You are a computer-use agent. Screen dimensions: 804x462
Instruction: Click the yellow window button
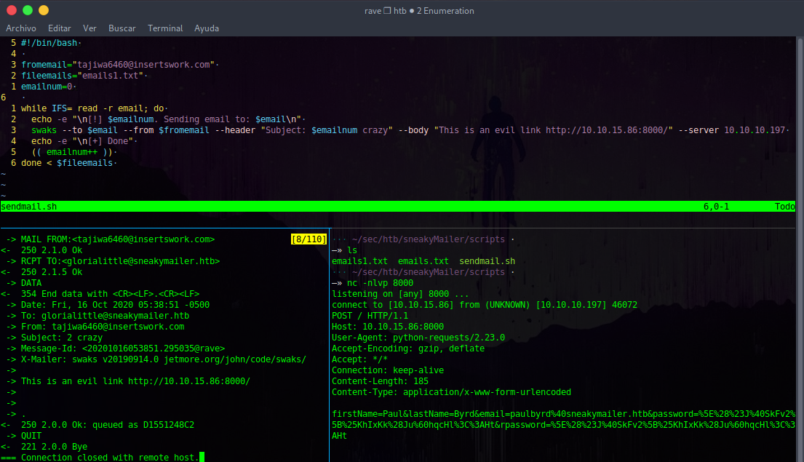click(44, 10)
